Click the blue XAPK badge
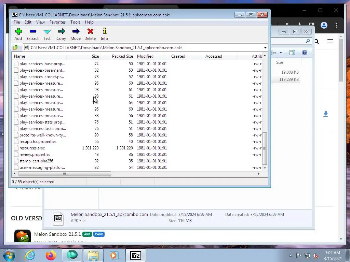The width and height of the screenshot is (350, 262). click(99, 234)
